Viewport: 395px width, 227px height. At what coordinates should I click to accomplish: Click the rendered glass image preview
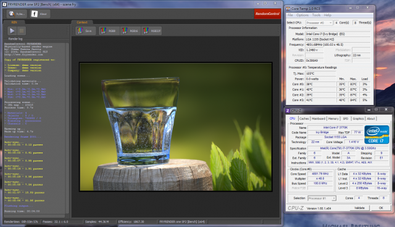point(175,127)
